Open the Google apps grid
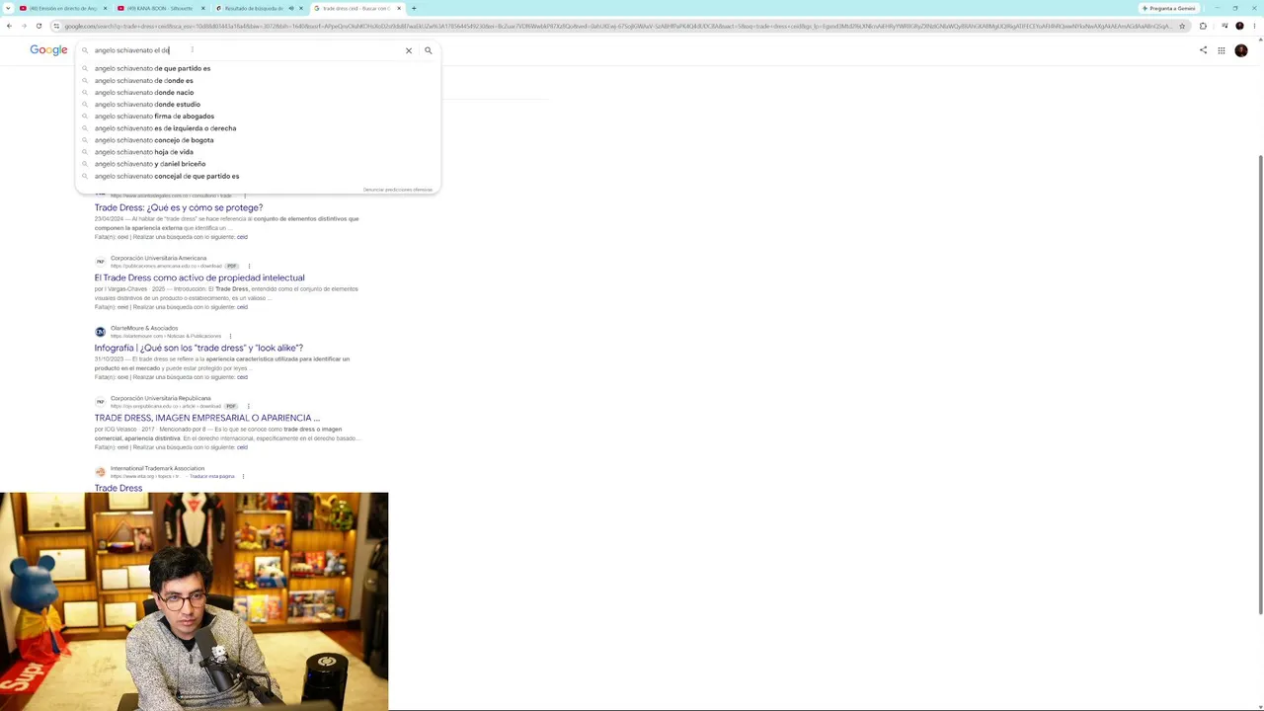The image size is (1264, 711). pyautogui.click(x=1222, y=50)
